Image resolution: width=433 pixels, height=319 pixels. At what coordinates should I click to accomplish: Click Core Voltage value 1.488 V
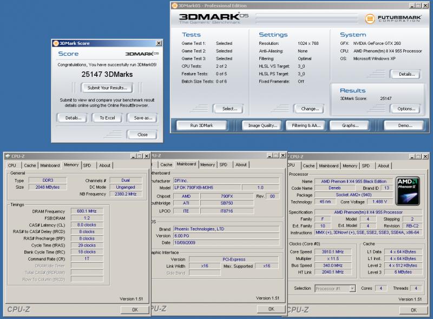tap(379, 202)
